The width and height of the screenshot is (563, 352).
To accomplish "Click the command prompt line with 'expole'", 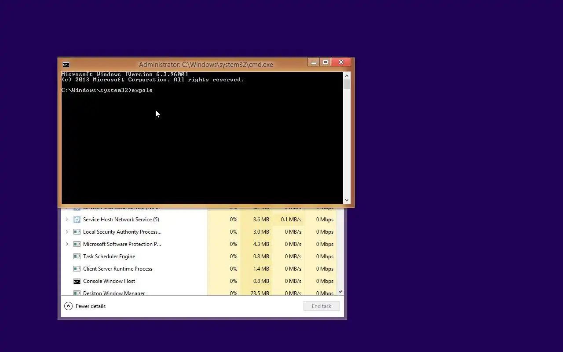I will point(107,90).
